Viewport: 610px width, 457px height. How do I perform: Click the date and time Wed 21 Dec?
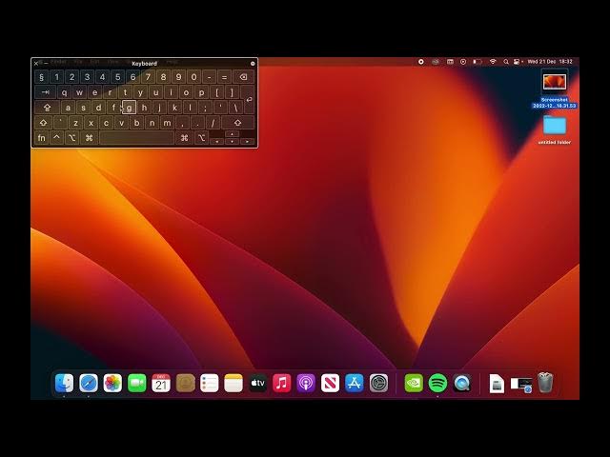[x=550, y=62]
